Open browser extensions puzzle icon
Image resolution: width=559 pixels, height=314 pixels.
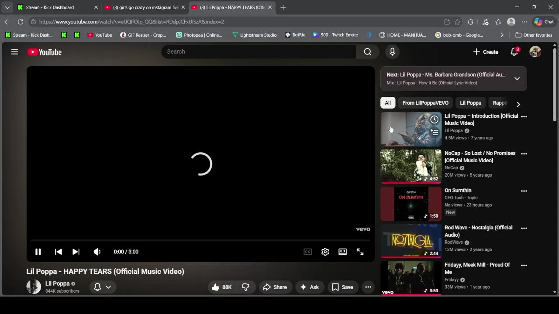point(470,22)
